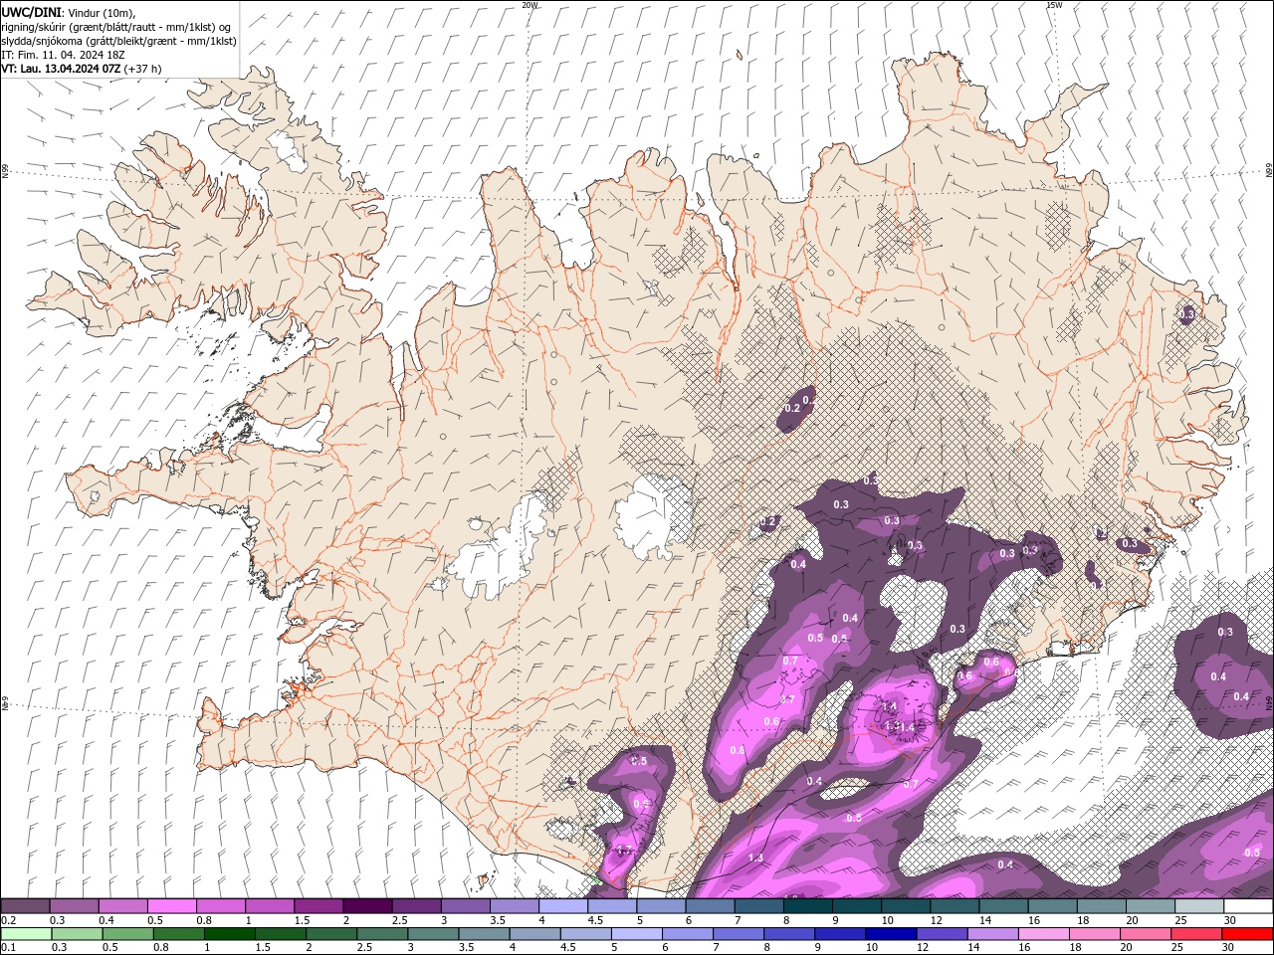
Task: Select the darkest green swatch labeled 1 in lower legend
Action: [229, 934]
